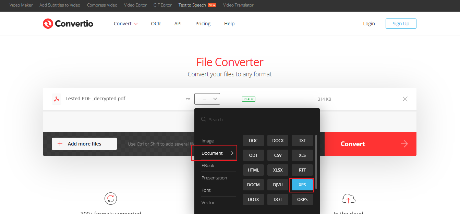460x214 pixels.
Task: Click the search magnifier icon
Action: click(204, 119)
